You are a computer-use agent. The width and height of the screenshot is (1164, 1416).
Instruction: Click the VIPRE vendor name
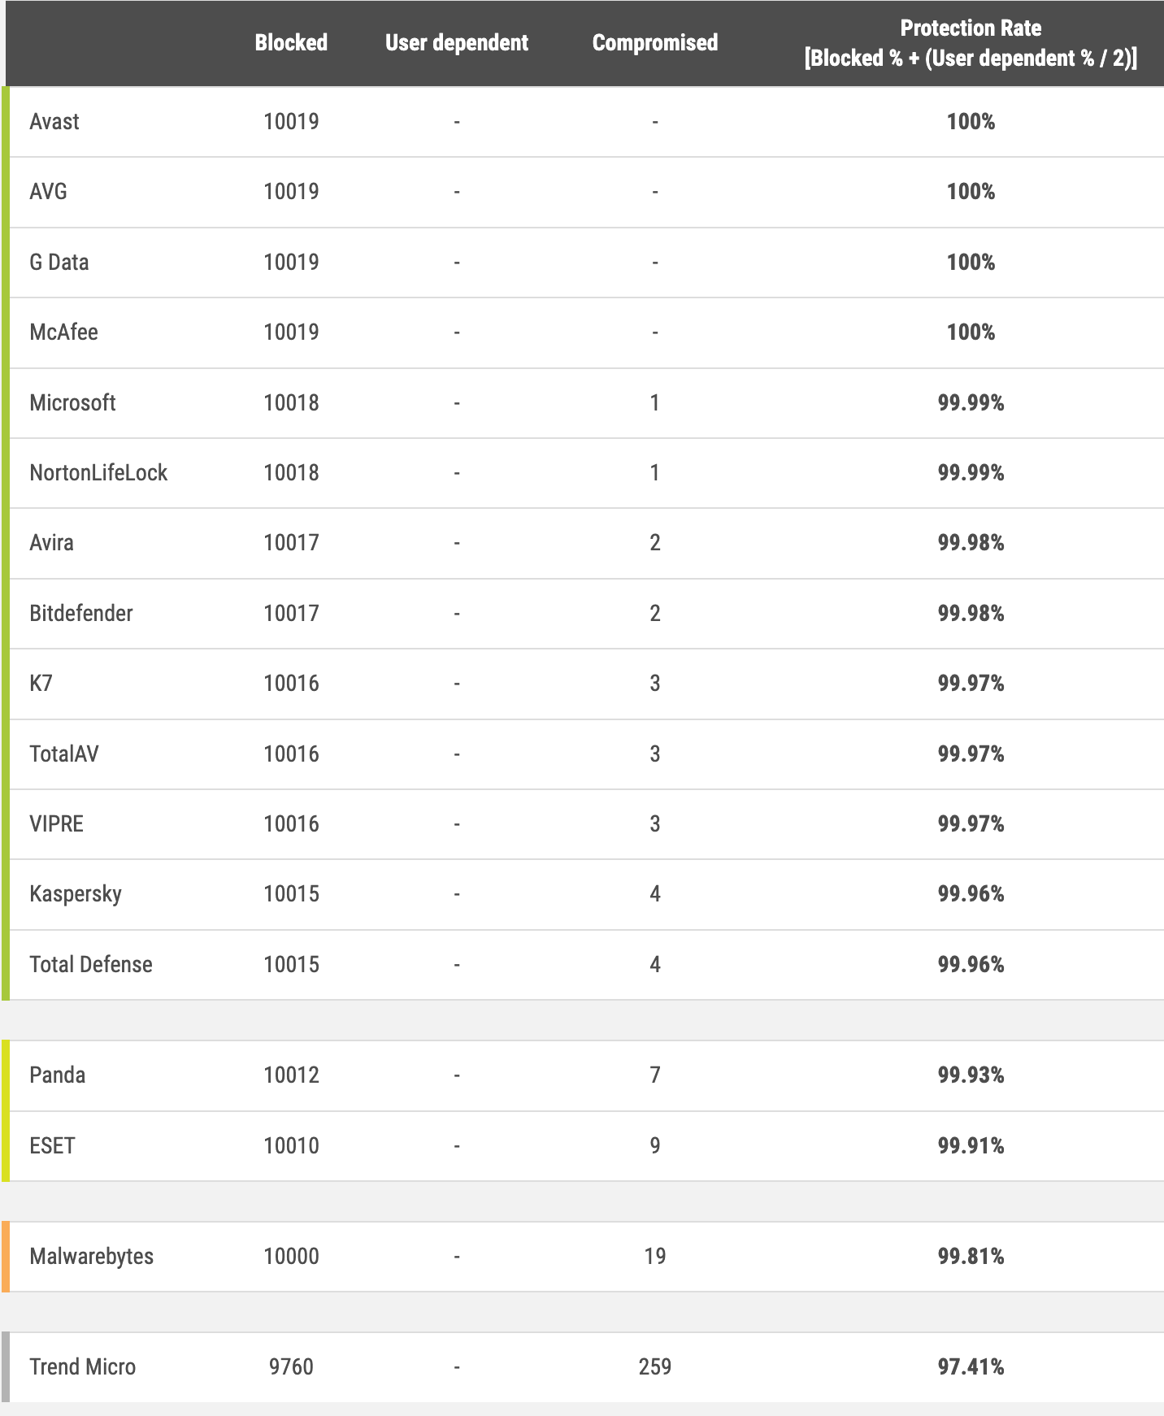coord(56,824)
